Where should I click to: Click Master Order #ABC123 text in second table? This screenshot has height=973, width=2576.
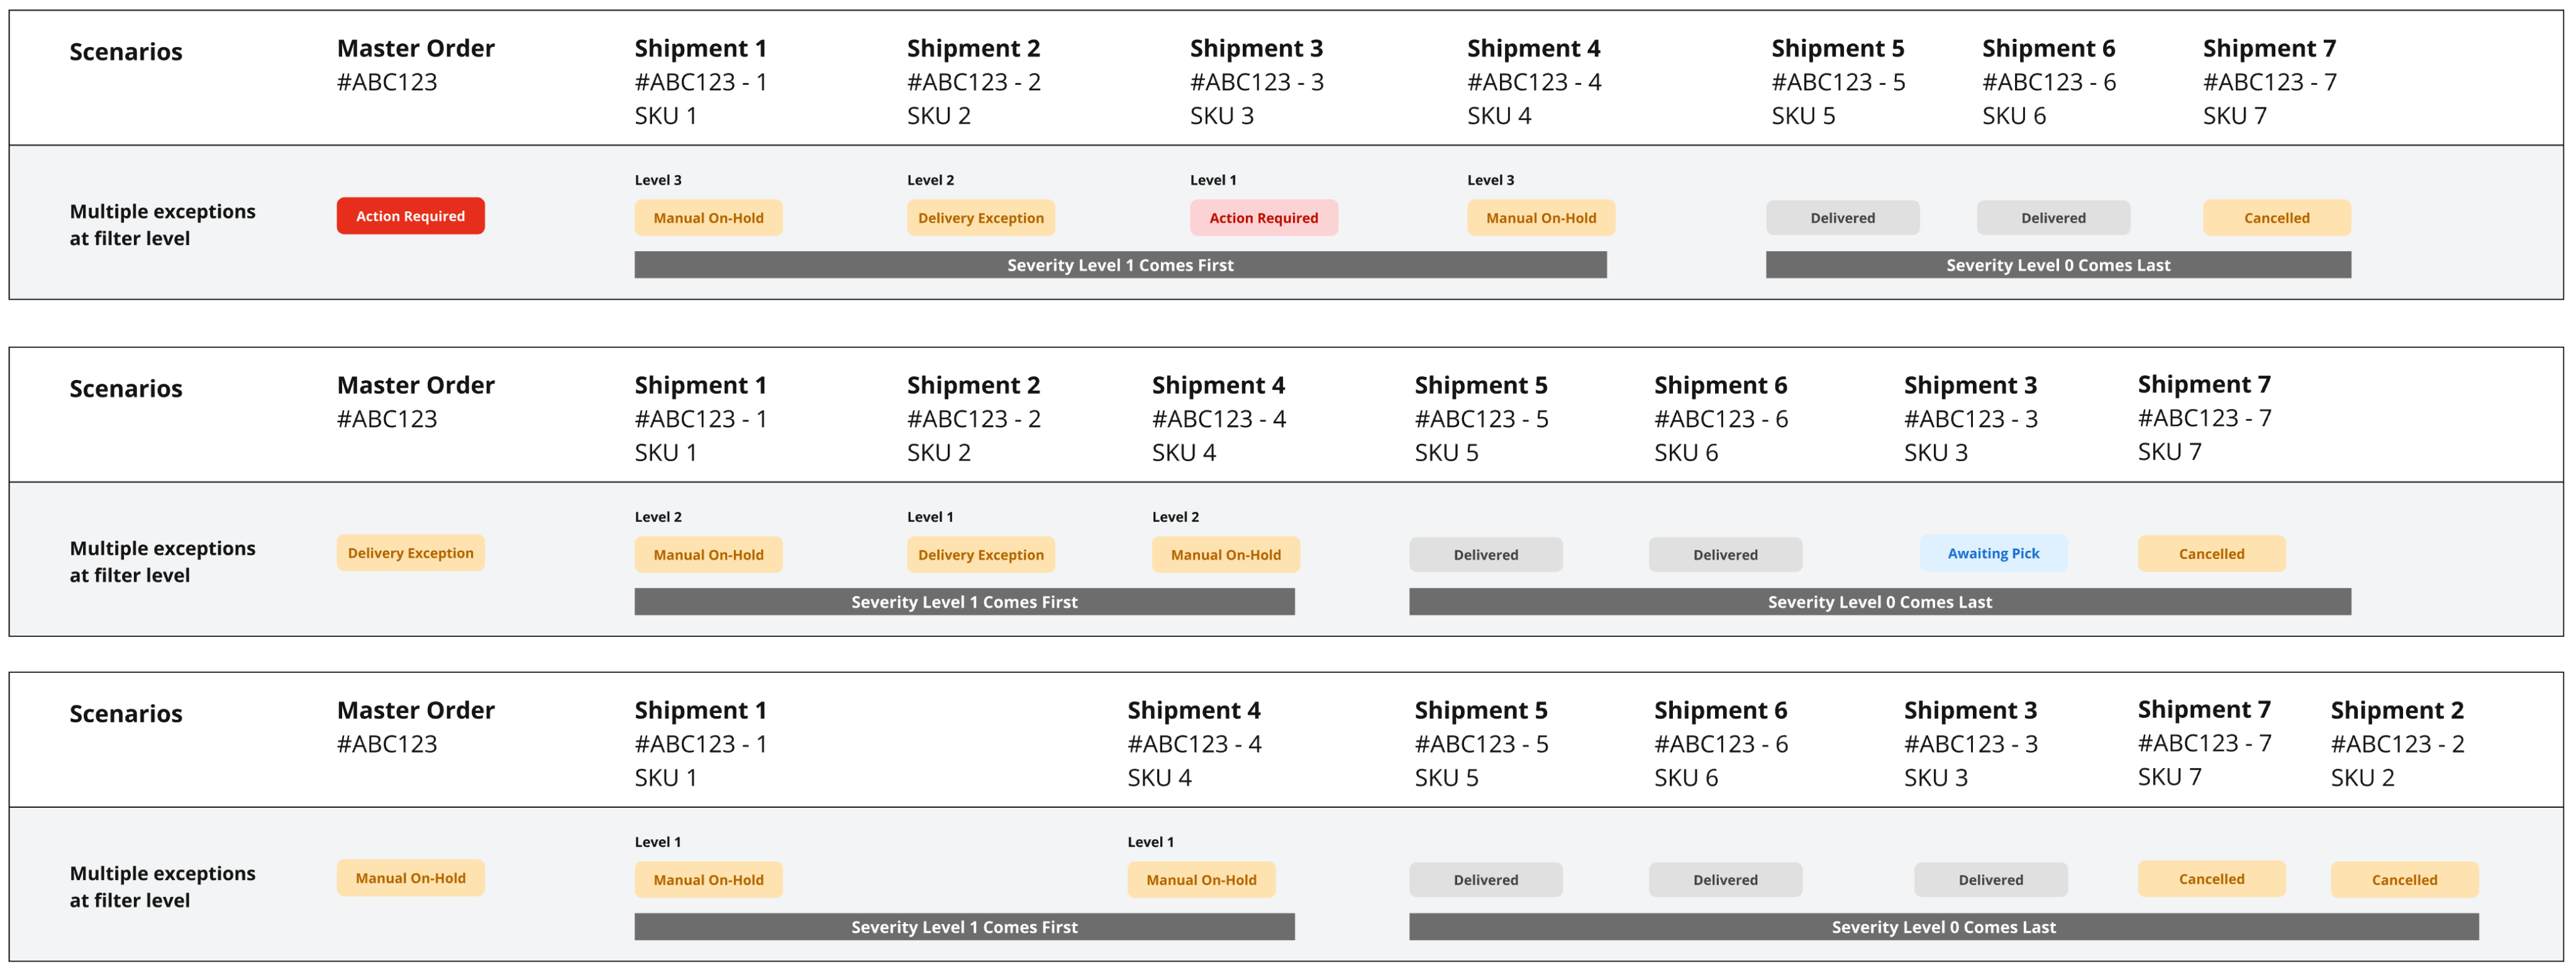387,418
